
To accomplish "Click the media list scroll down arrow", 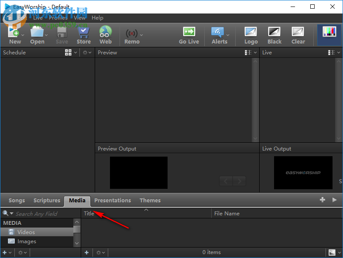I will (76, 243).
